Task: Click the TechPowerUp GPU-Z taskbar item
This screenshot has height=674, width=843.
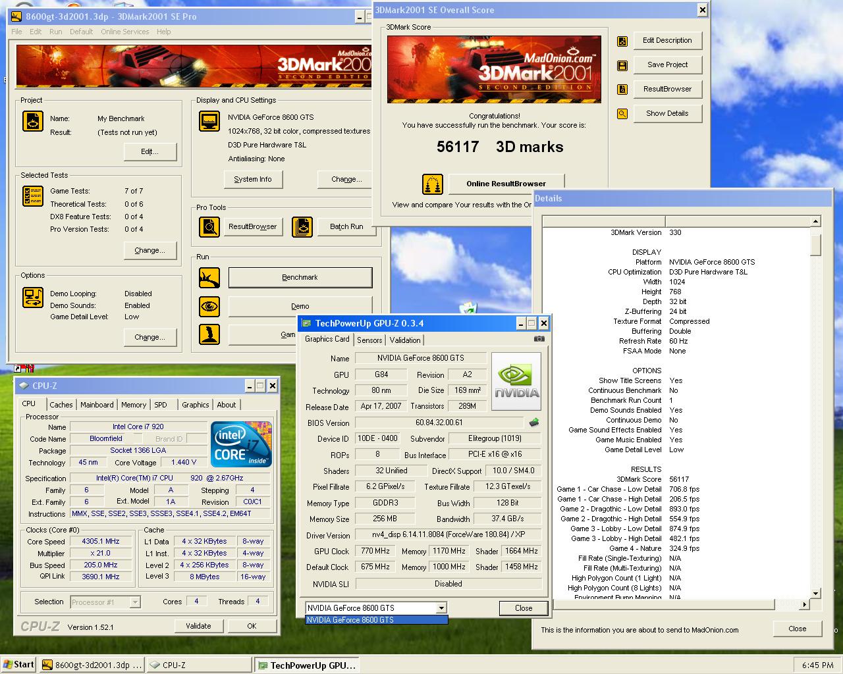Action: click(x=306, y=665)
